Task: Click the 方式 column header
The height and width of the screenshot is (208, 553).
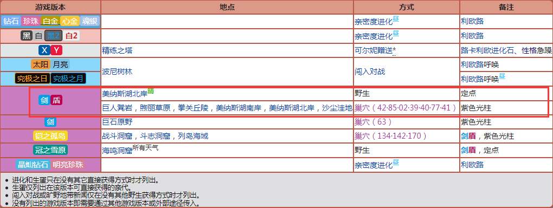Action: pos(407,7)
